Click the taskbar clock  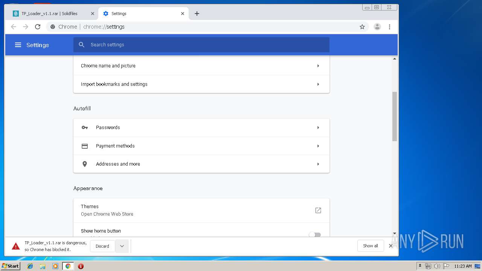(463, 266)
